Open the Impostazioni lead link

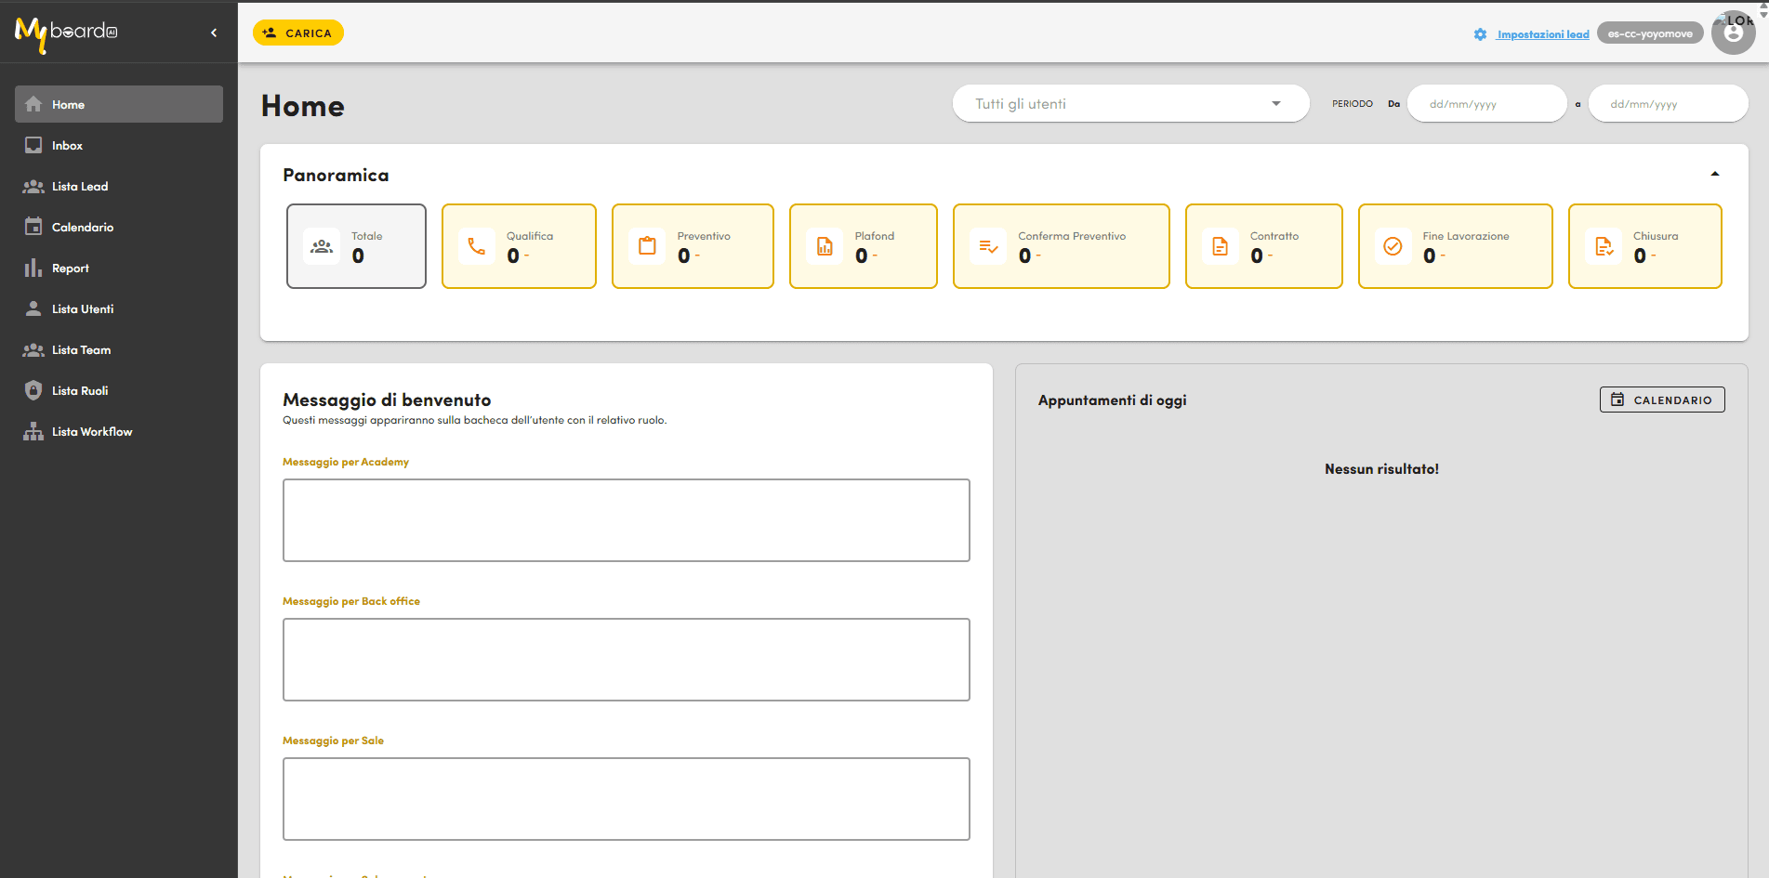(1542, 34)
